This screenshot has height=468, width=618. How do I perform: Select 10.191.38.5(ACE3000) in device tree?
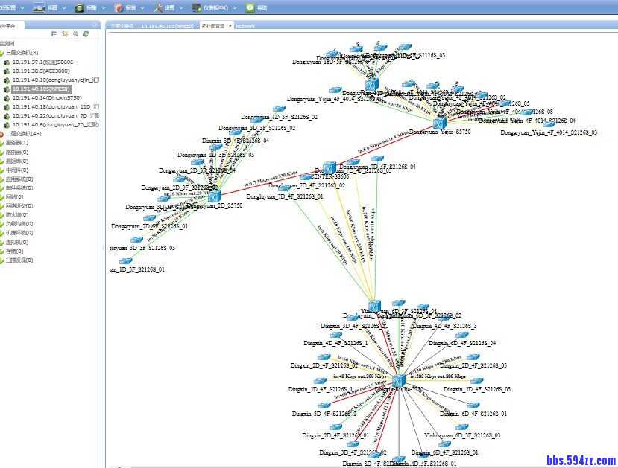41,71
